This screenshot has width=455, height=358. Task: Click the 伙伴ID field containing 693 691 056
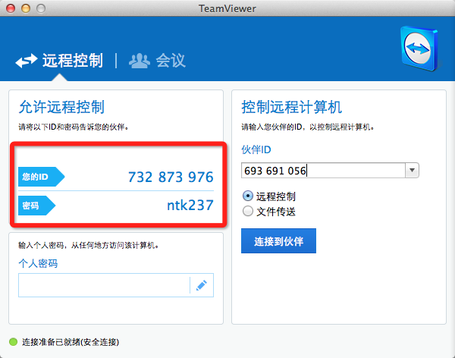[x=322, y=171]
